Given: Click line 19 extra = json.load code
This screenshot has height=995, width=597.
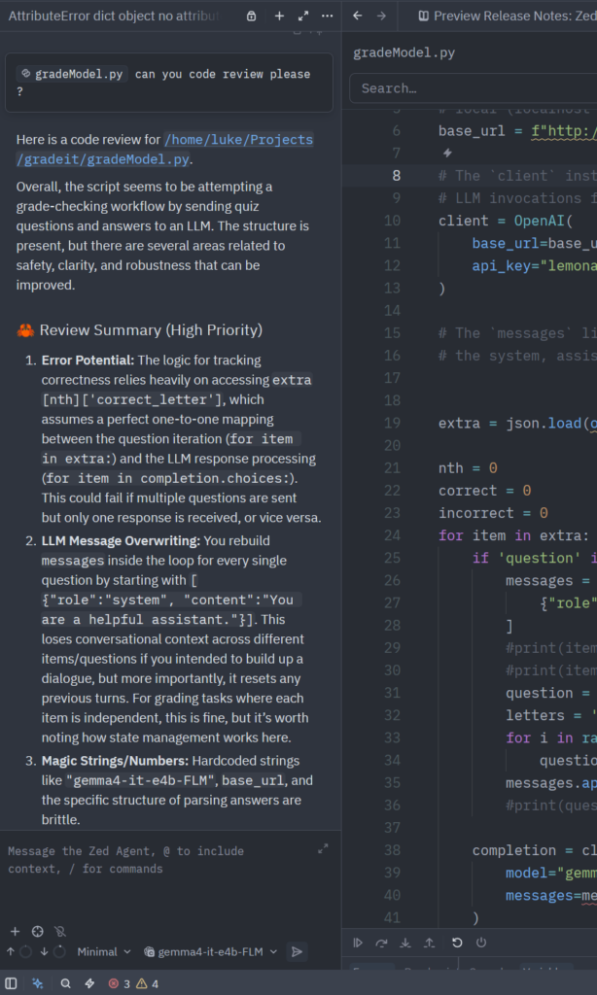Looking at the screenshot, I should (x=517, y=424).
